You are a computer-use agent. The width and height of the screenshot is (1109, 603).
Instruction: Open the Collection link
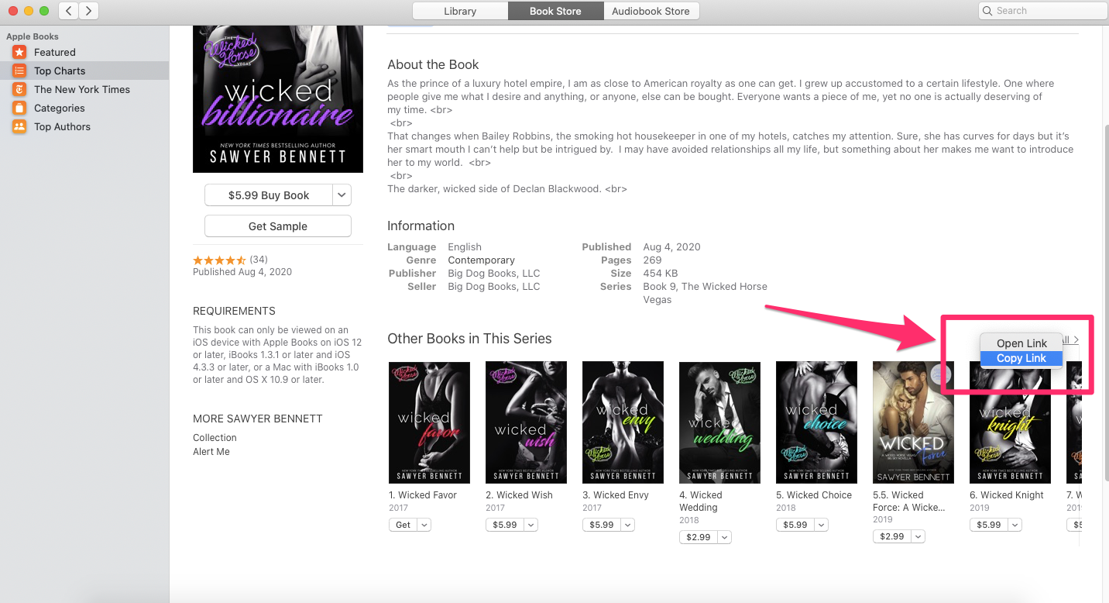point(215,438)
